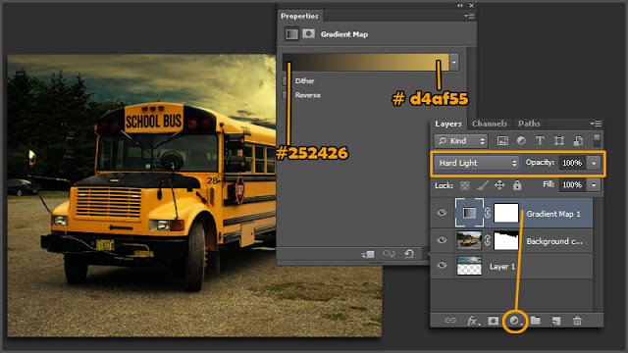Click the Gradient Map 1 mask link icon
The height and width of the screenshot is (353, 628).
(488, 213)
